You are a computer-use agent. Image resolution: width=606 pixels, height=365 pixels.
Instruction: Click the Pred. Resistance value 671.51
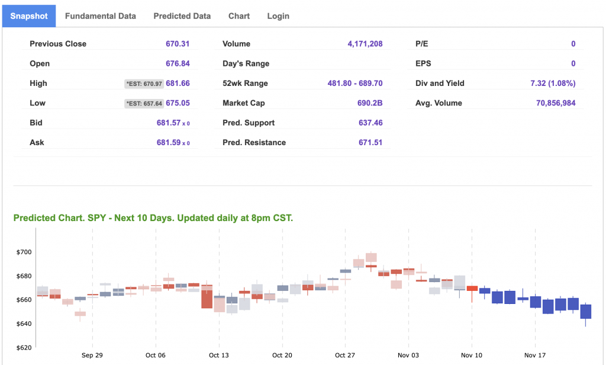click(x=370, y=142)
